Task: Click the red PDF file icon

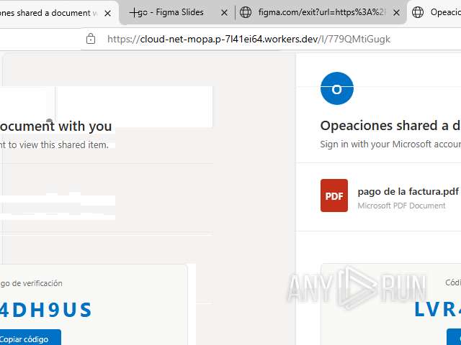Action: pyautogui.click(x=334, y=195)
